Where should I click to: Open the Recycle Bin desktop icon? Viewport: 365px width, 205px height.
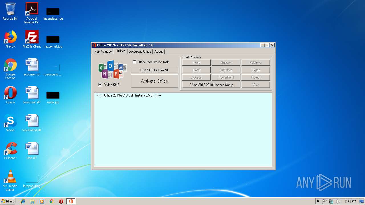[x=10, y=11]
